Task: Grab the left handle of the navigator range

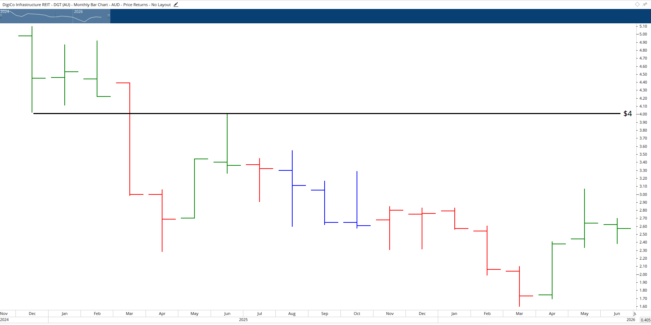Action: coord(1,16)
